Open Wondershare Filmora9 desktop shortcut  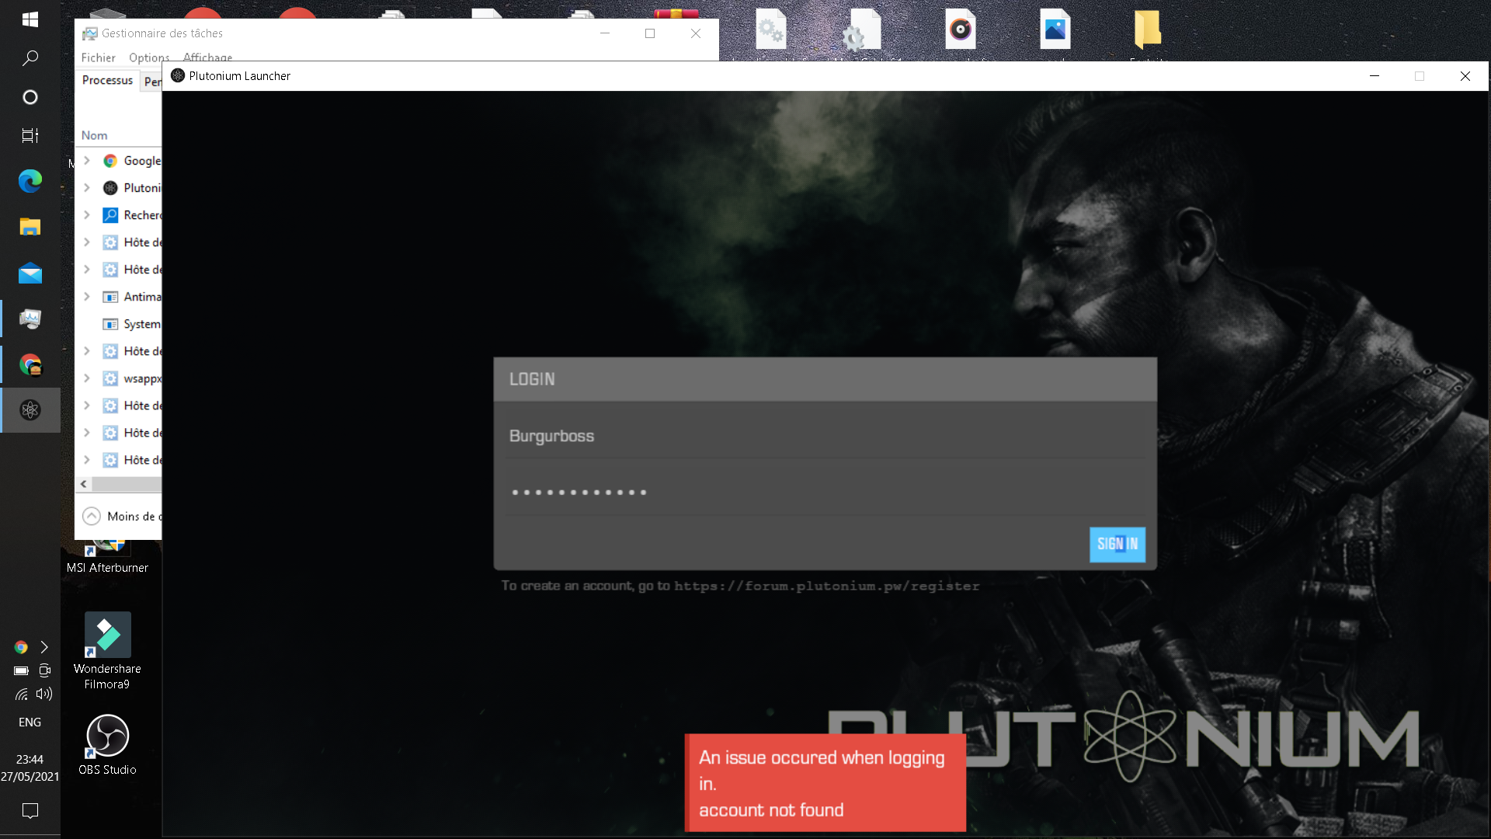(x=107, y=651)
